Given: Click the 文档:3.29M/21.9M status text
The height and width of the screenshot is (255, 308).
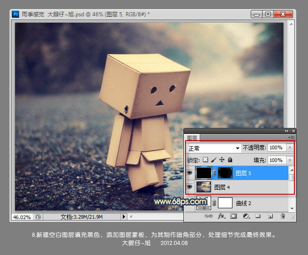Looking at the screenshot, I should coord(81,217).
